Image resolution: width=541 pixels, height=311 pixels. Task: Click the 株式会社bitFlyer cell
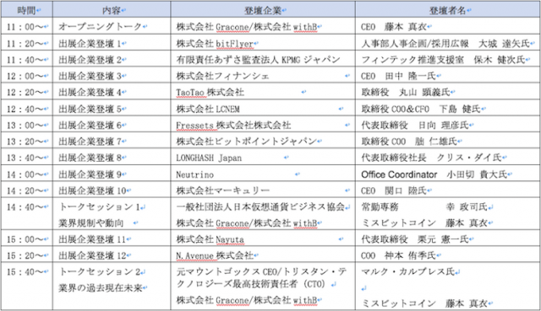(x=263, y=43)
